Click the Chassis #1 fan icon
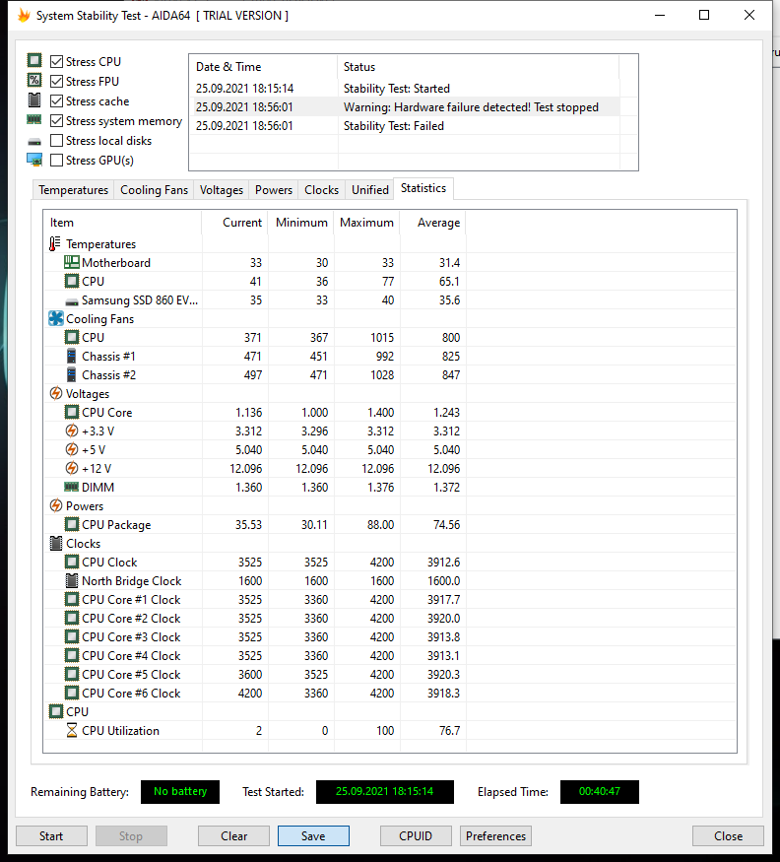This screenshot has width=780, height=862. coord(72,357)
